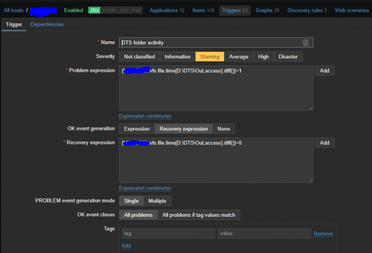Select Recovery expression for OK event generation
372x253 pixels.
[184, 129]
